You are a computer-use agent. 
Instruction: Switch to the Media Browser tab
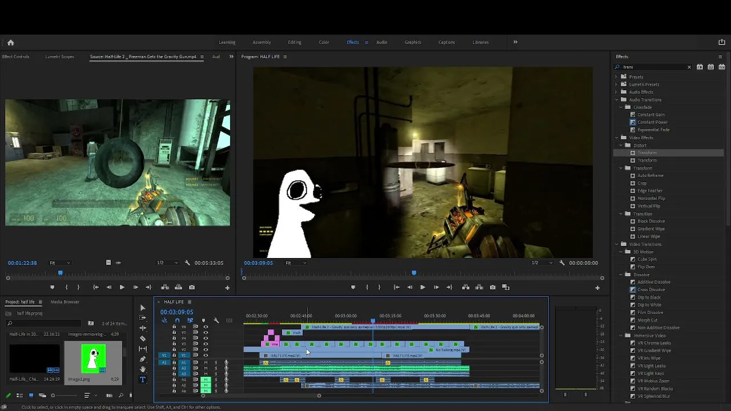pyautogui.click(x=65, y=301)
